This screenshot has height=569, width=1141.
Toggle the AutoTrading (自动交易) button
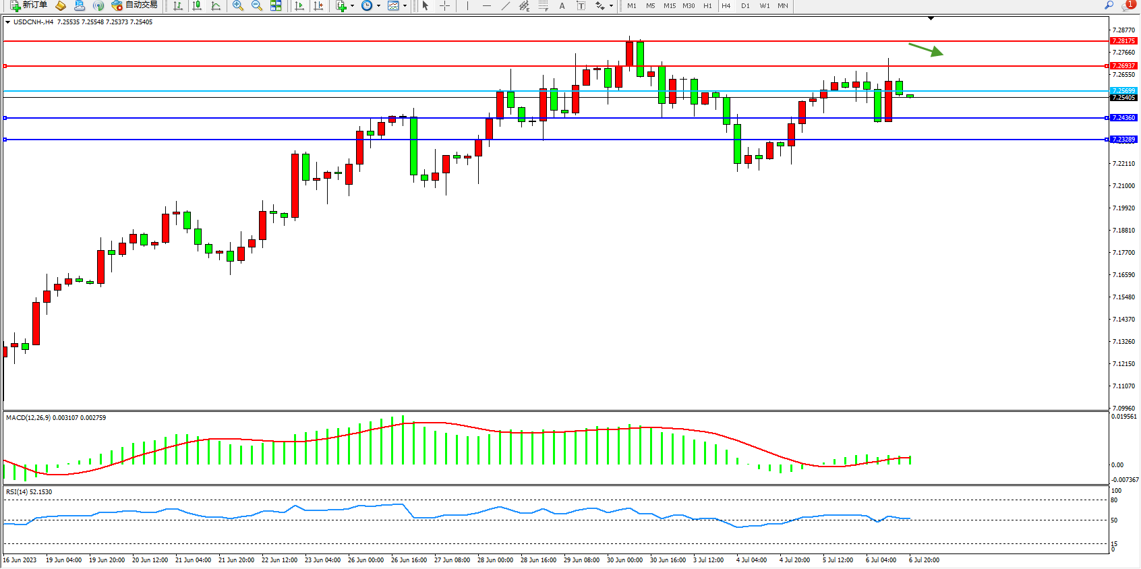[135, 5]
